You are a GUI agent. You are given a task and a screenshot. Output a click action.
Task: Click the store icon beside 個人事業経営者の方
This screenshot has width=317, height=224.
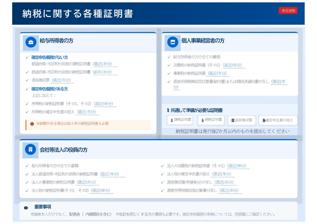pyautogui.click(x=173, y=42)
